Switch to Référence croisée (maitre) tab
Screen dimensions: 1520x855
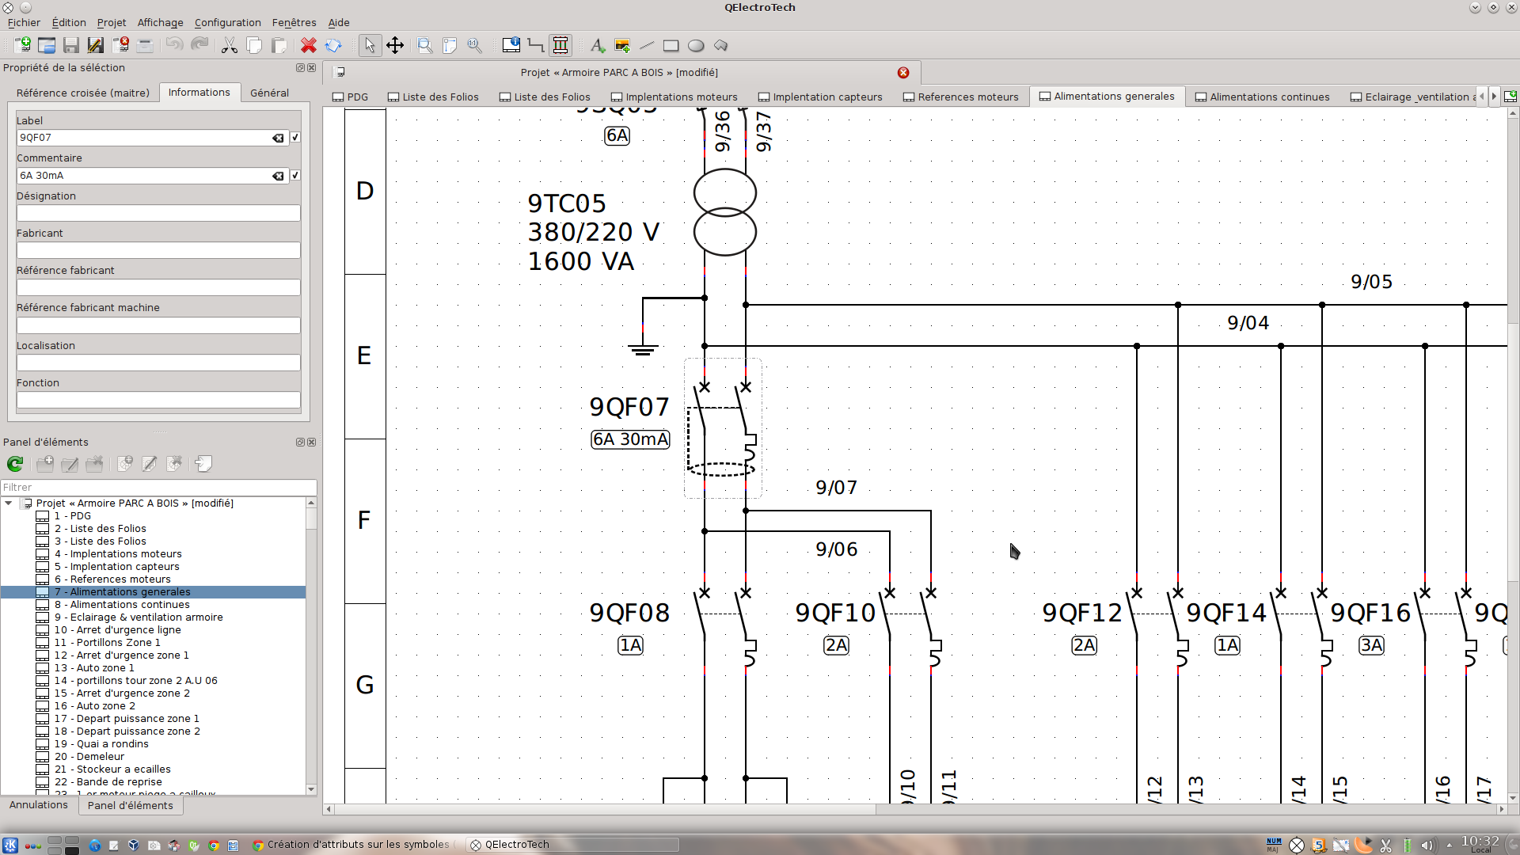pyautogui.click(x=83, y=93)
